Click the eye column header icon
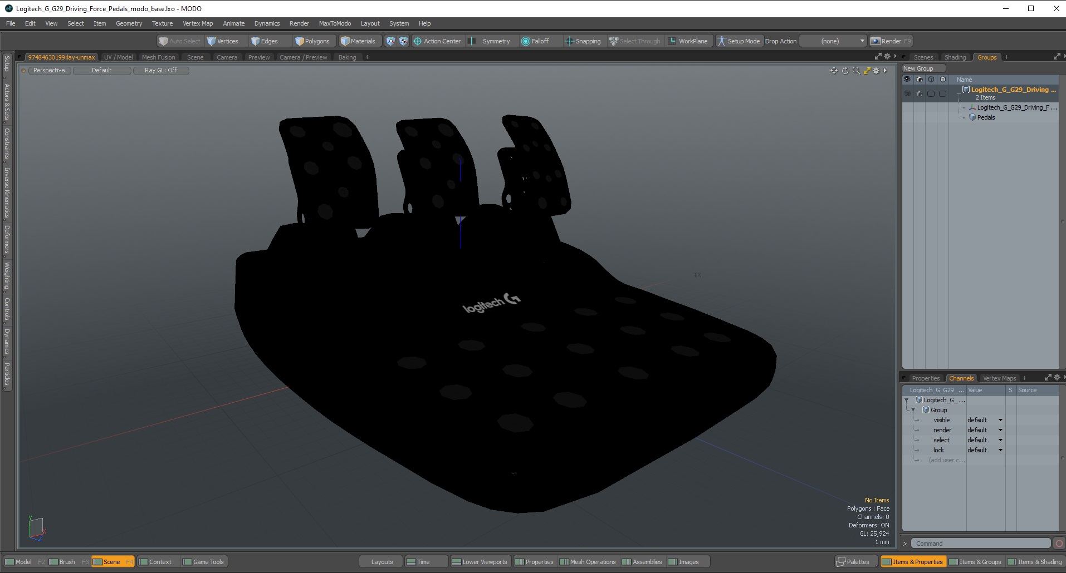Screen dimensions: 1066x573 tap(907, 80)
